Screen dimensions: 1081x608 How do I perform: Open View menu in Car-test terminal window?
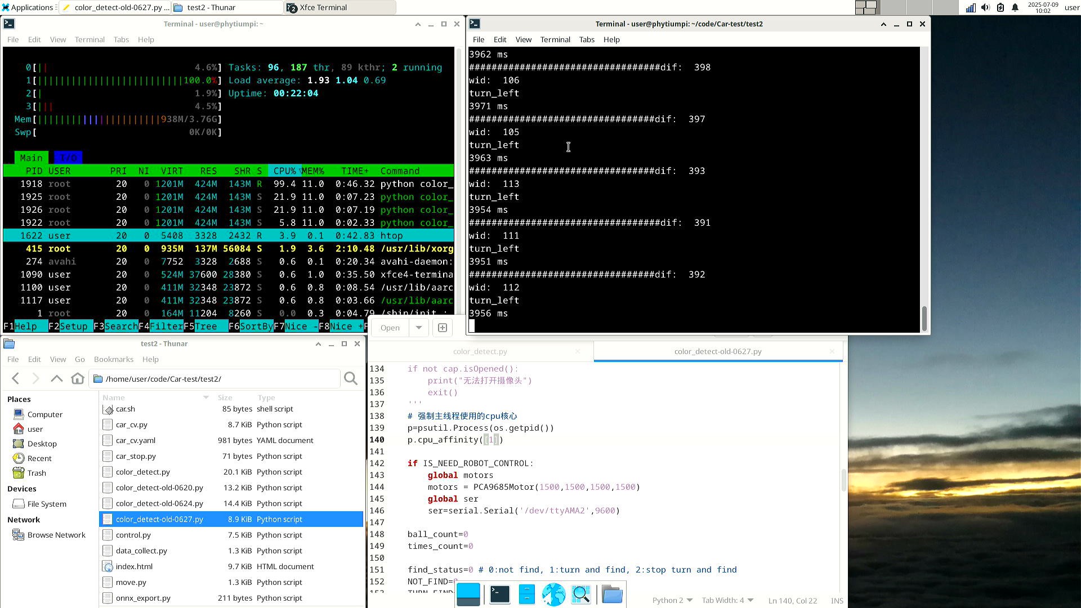pyautogui.click(x=523, y=39)
